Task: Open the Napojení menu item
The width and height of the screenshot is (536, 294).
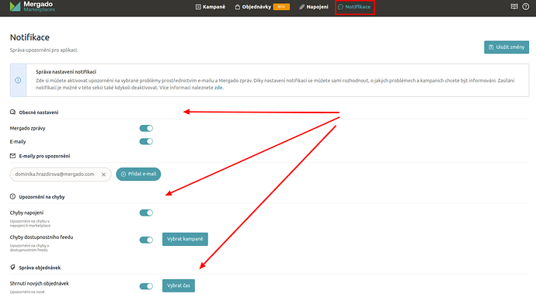Action: (x=314, y=7)
